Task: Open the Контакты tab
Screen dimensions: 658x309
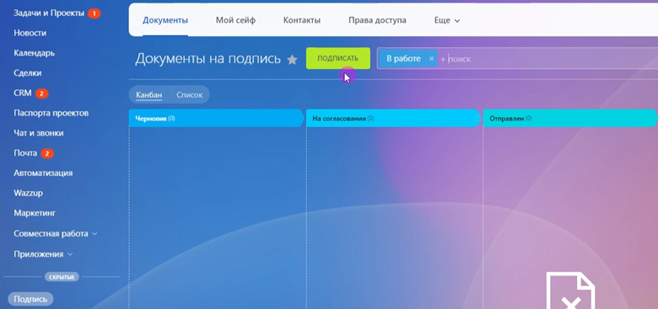Action: point(302,20)
